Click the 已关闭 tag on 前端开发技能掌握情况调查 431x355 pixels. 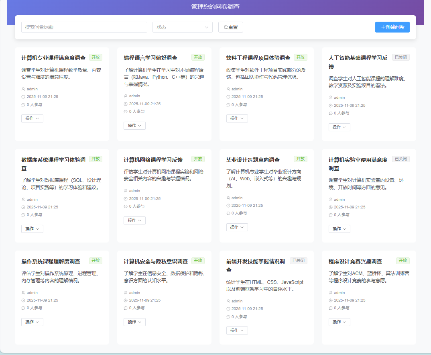[298, 261]
